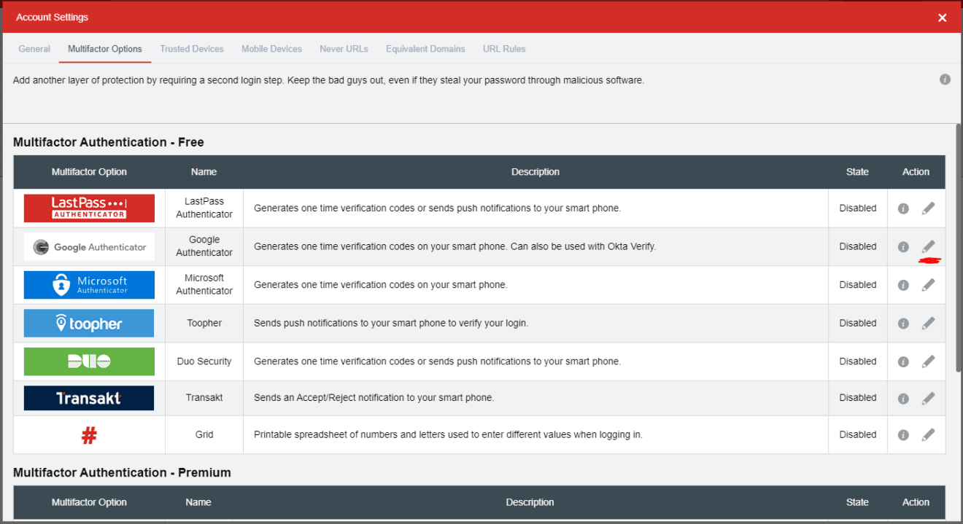963x524 pixels.
Task: Open the Trusted Devices tab
Action: coord(192,49)
